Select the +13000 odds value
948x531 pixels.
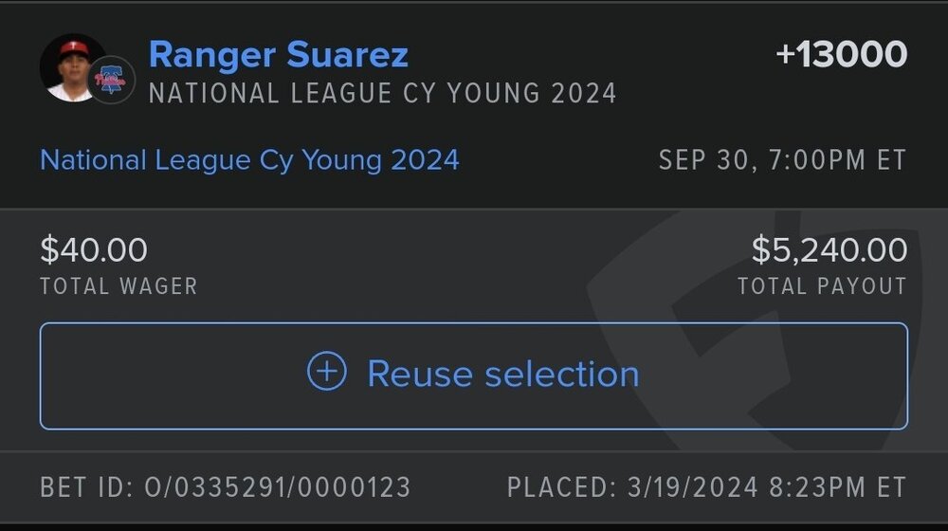pos(841,55)
